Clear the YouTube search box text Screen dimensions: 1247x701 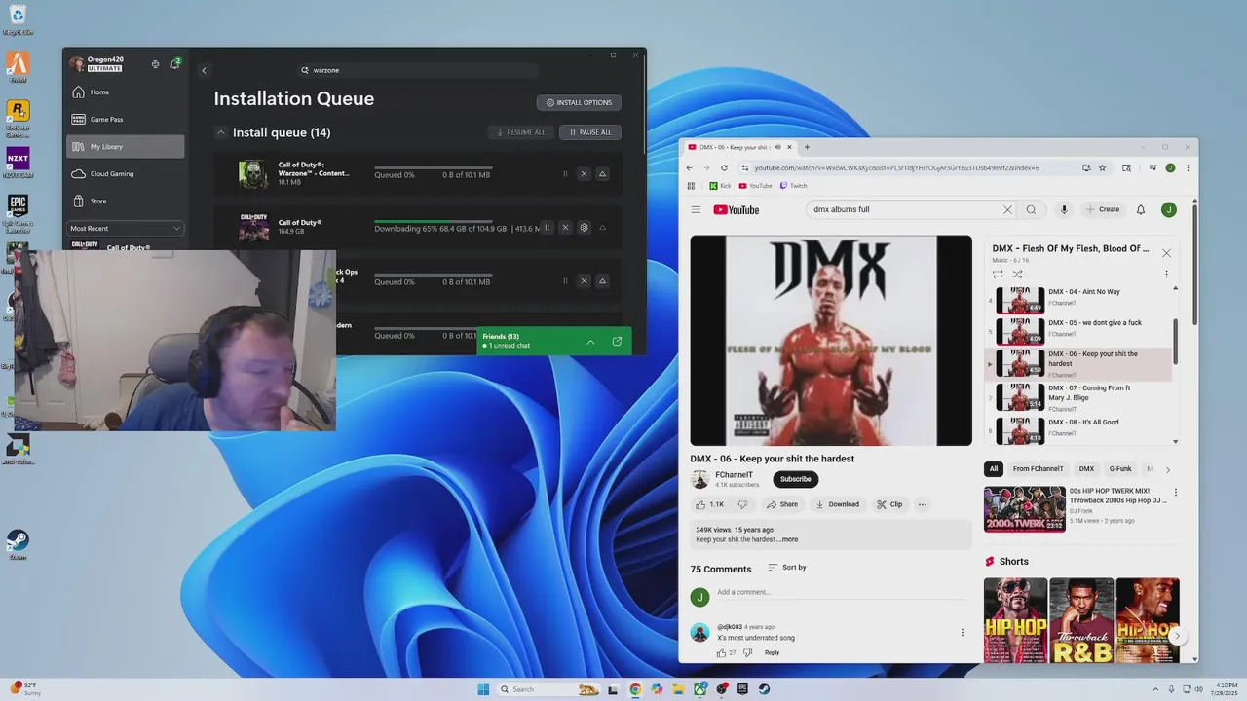point(1007,209)
